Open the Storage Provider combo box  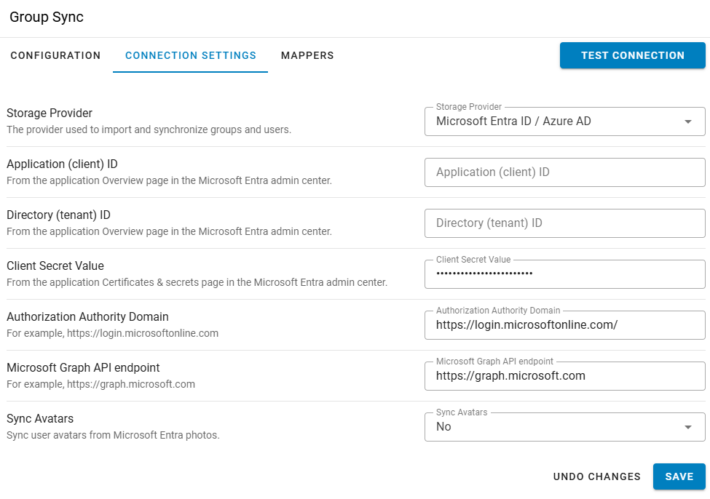click(553, 121)
